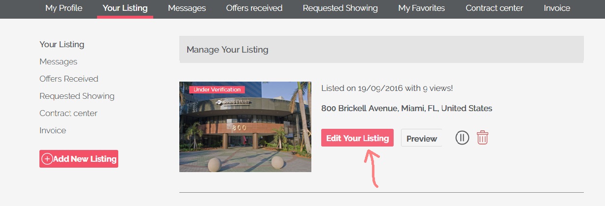This screenshot has width=605, height=206.
Task: Pause the listing with the pause icon
Action: 462,138
